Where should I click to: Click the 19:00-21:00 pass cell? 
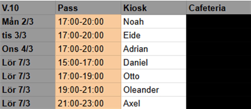pyautogui.click(x=88, y=89)
